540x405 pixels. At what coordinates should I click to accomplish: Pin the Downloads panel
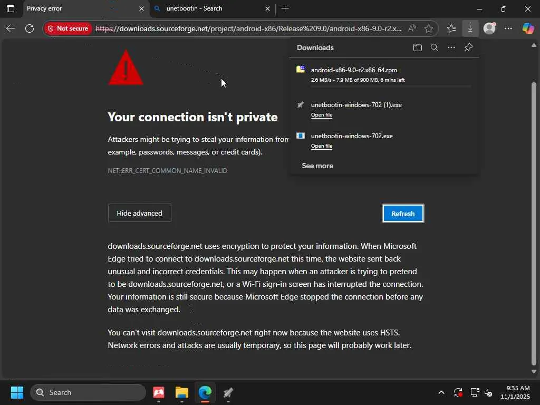[468, 47]
